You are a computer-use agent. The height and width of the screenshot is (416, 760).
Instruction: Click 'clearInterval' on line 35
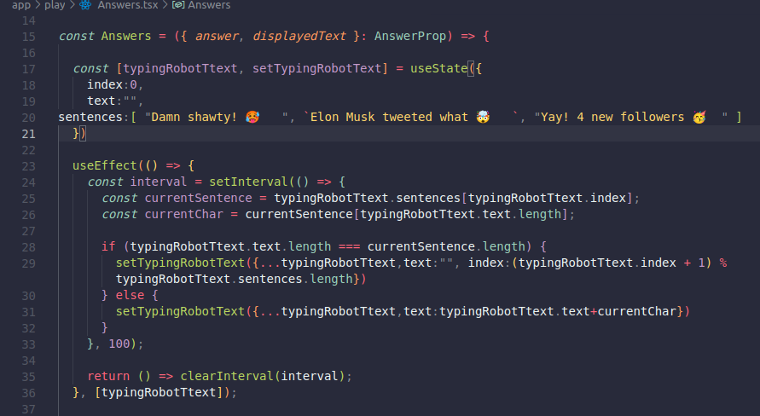227,376
